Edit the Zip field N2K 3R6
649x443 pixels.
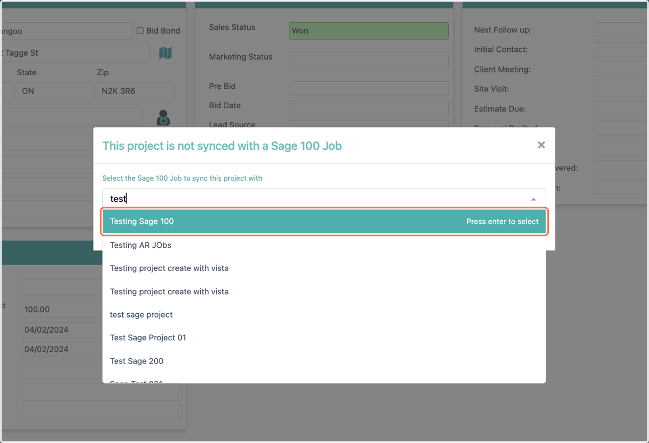pyautogui.click(x=136, y=91)
